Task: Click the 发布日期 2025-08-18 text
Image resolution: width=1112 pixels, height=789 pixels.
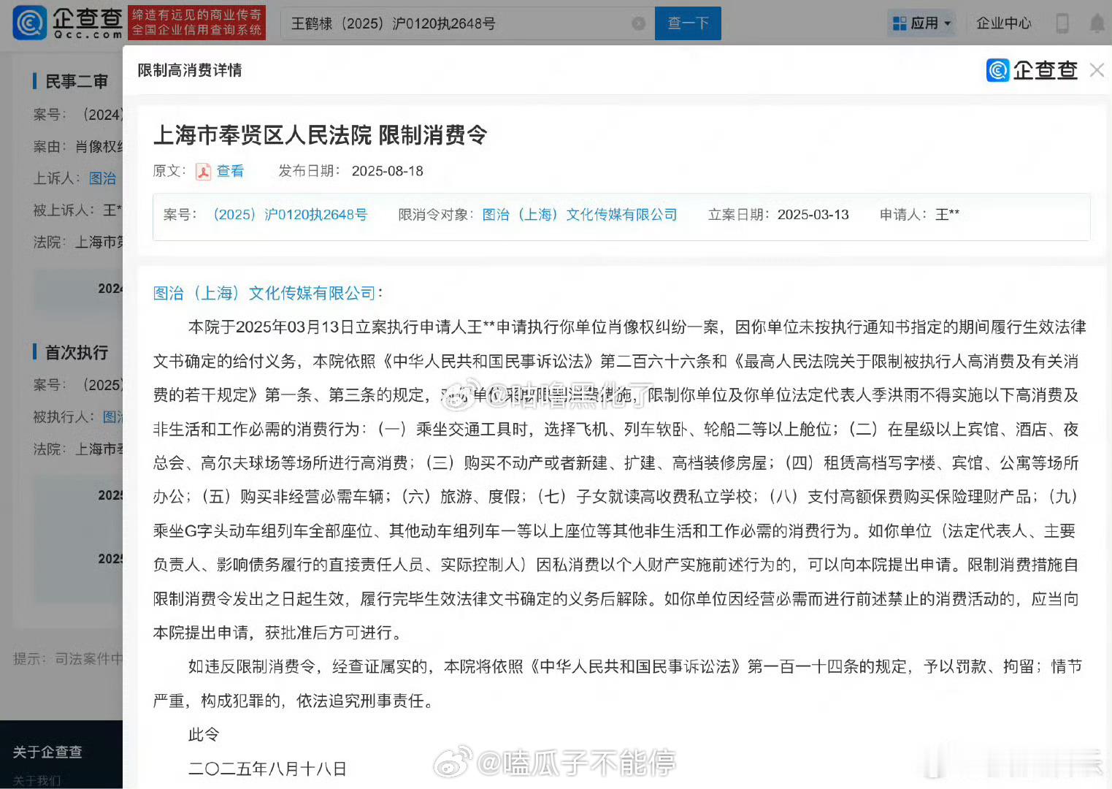Action: [350, 171]
